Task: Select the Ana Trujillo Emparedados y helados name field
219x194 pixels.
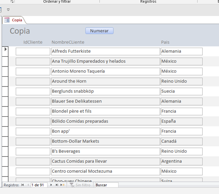Action: point(105,61)
